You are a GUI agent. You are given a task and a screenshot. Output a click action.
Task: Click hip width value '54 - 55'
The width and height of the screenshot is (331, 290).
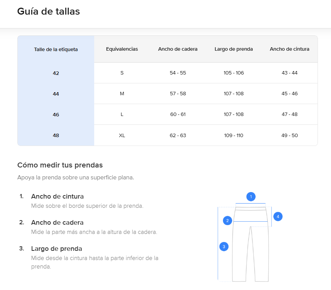[x=178, y=73]
